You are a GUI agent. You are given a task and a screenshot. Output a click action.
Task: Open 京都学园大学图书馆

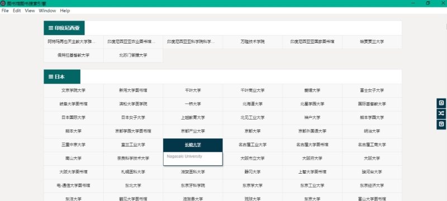pos(133,131)
